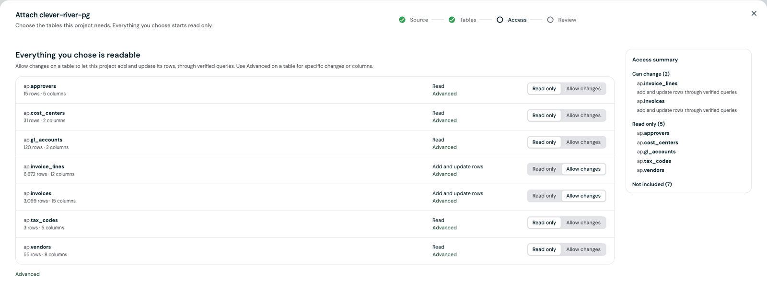Image resolution: width=767 pixels, height=283 pixels.
Task: Click ap.invoices in Access summary
Action: [x=651, y=101]
